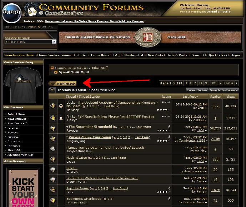Collapse the Threads in Forum section
The width and height of the screenshot is (246, 207).
[x=52, y=90]
